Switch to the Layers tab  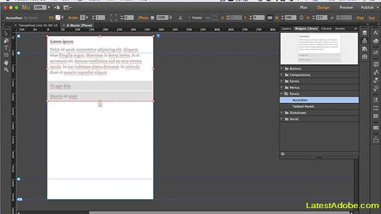286,29
